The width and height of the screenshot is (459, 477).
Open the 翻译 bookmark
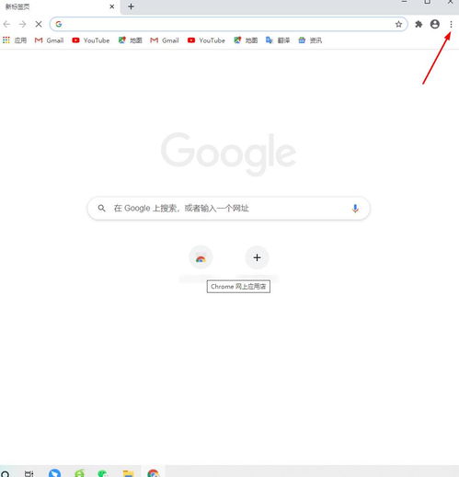(278, 40)
